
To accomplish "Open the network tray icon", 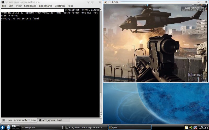I will pyautogui.click(x=195, y=127).
